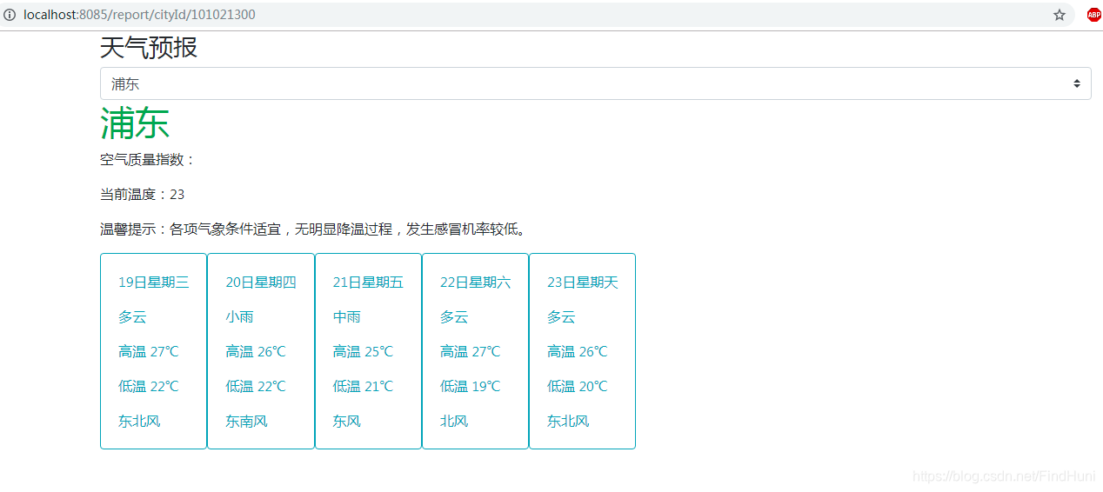Image resolution: width=1103 pixels, height=492 pixels.
Task: Click the 天气预报 page heading
Action: 149,48
